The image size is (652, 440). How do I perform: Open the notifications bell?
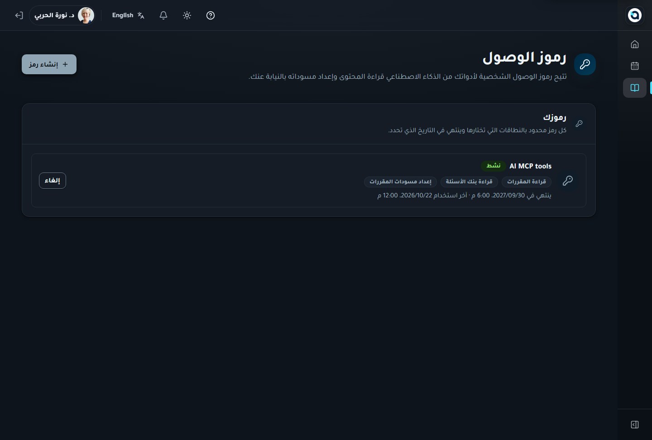163,15
